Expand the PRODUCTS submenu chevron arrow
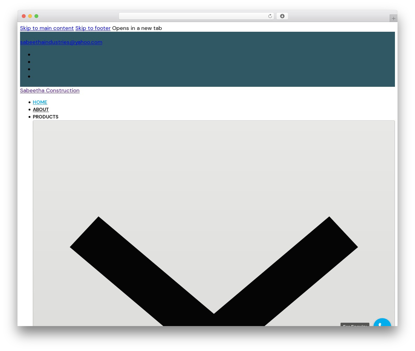 [x=214, y=223]
